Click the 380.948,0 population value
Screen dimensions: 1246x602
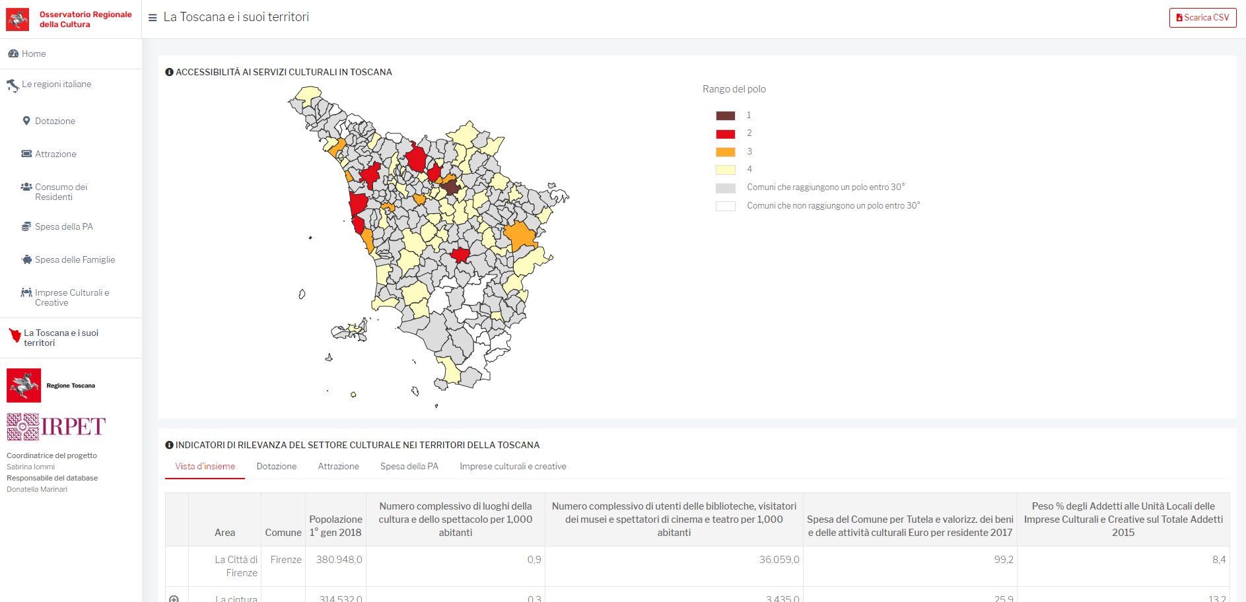[x=339, y=559]
